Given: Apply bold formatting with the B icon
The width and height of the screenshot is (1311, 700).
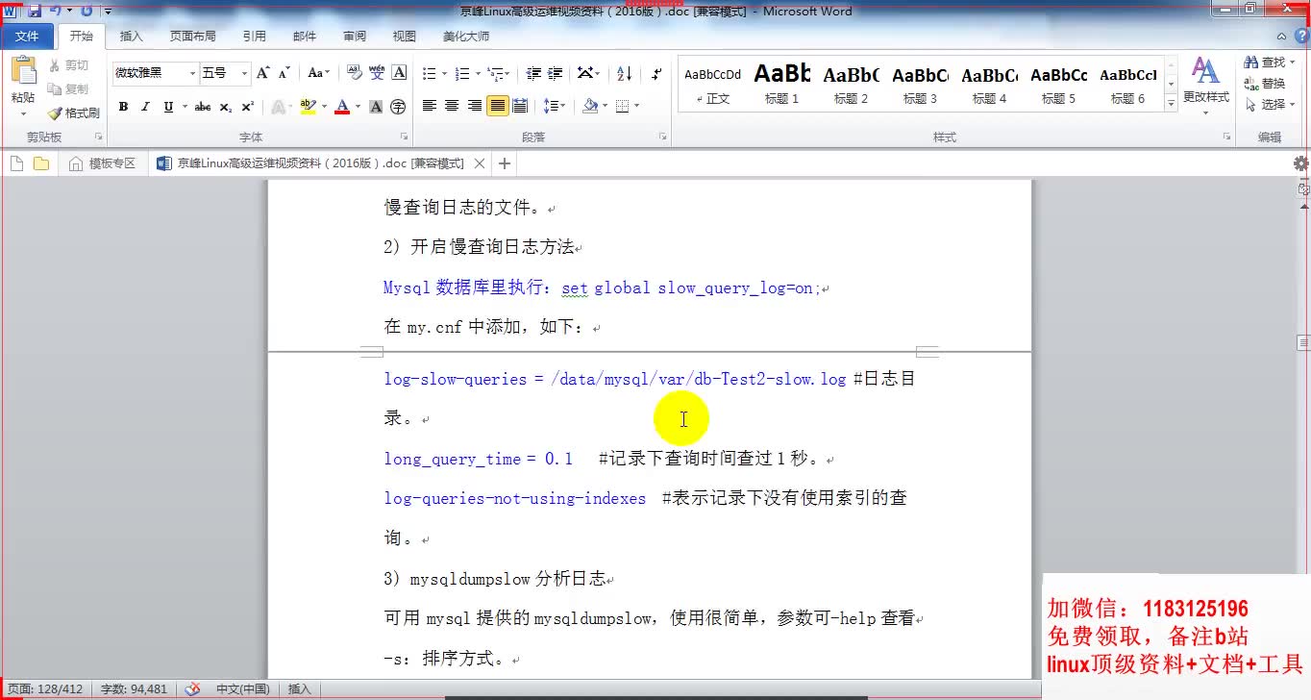Looking at the screenshot, I should click(123, 107).
